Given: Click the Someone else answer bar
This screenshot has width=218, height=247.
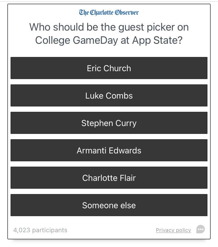Looking at the screenshot, I should [109, 205].
